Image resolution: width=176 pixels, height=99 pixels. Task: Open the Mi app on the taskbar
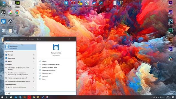[25, 97]
